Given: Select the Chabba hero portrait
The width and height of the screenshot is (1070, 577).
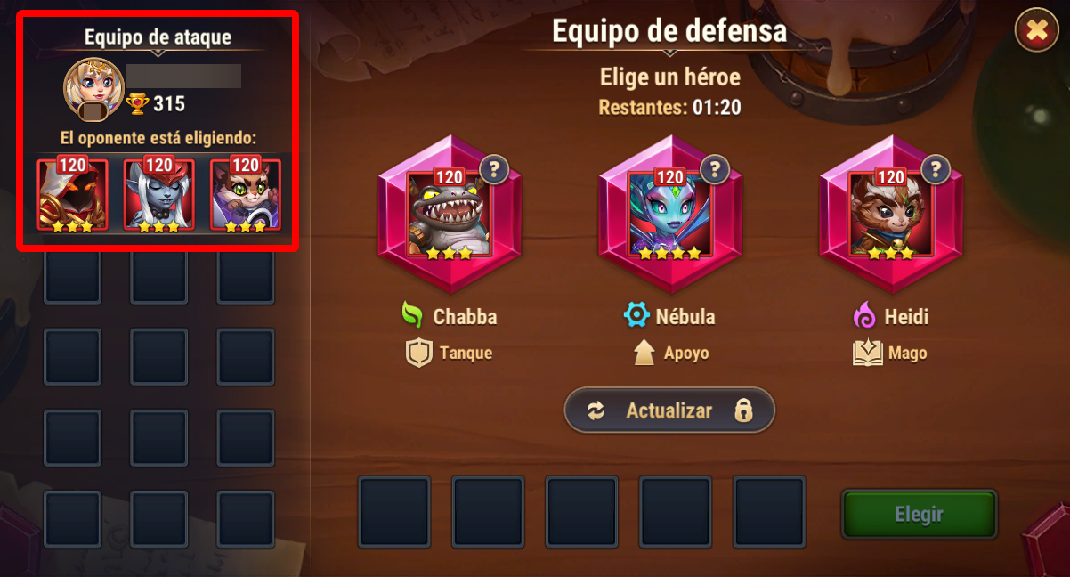Looking at the screenshot, I should pyautogui.click(x=448, y=215).
